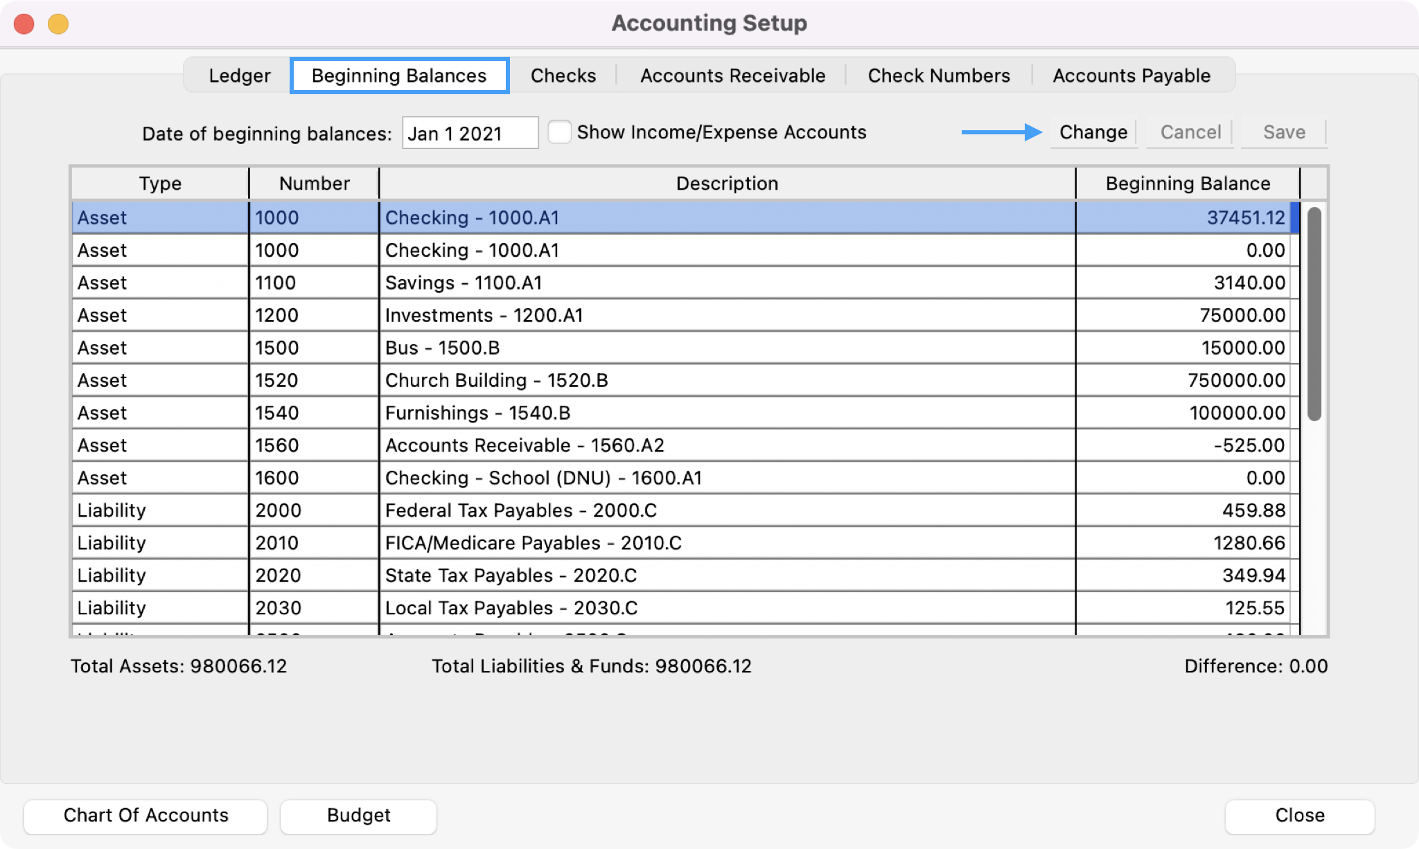Click the 75000.00 Investments balance cell
The image size is (1419, 849).
(1242, 315)
